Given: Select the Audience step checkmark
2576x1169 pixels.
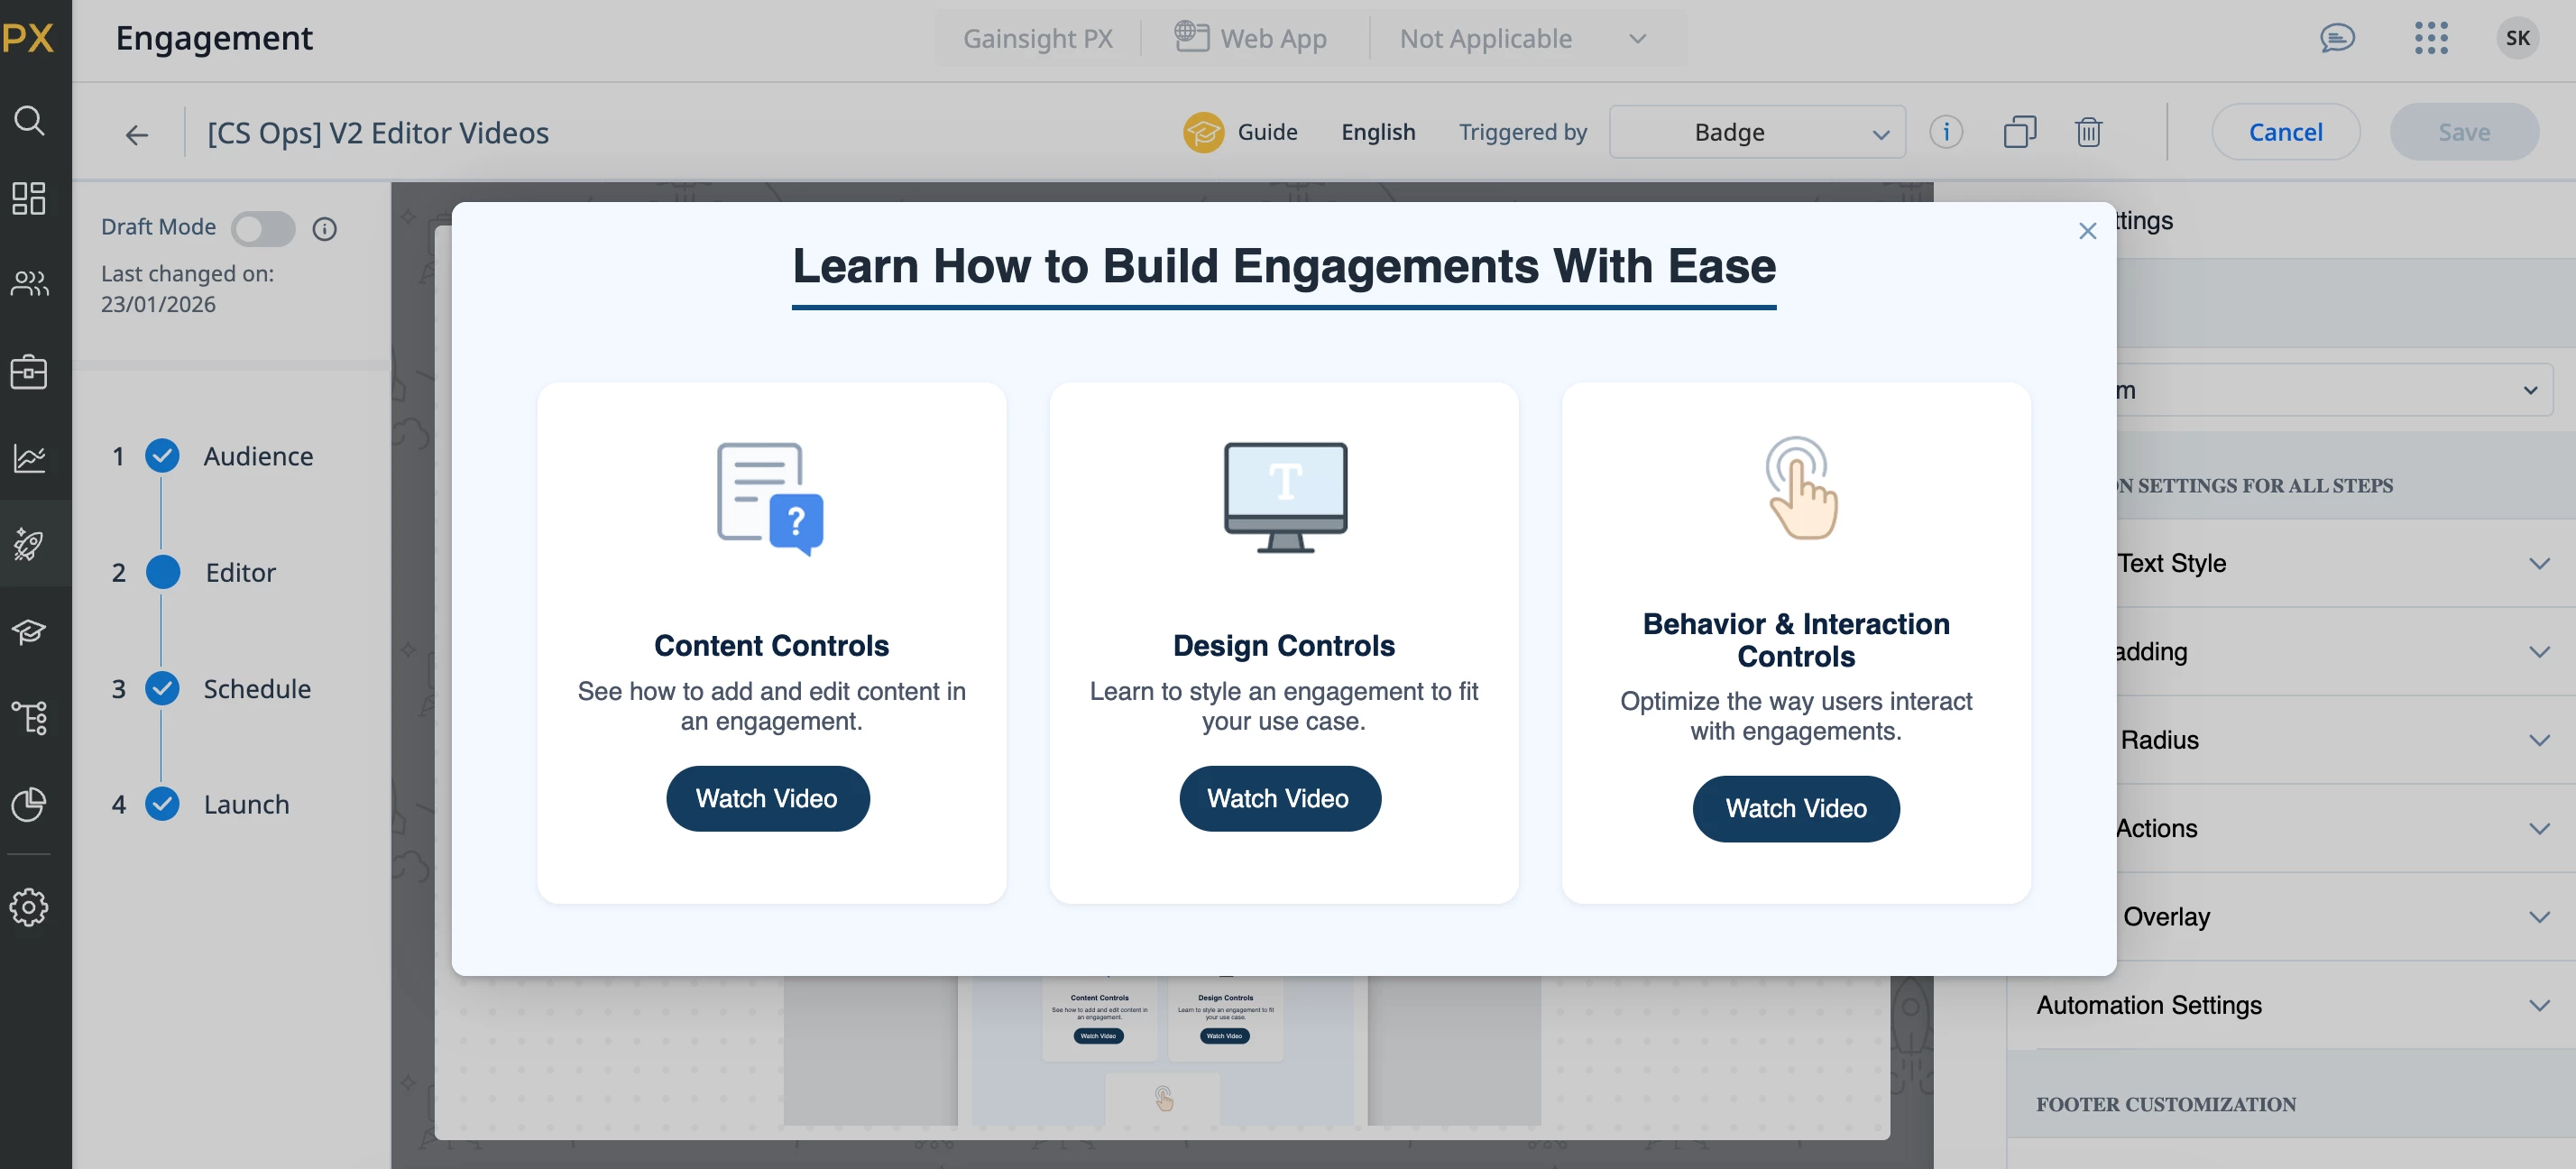Looking at the screenshot, I should (162, 456).
